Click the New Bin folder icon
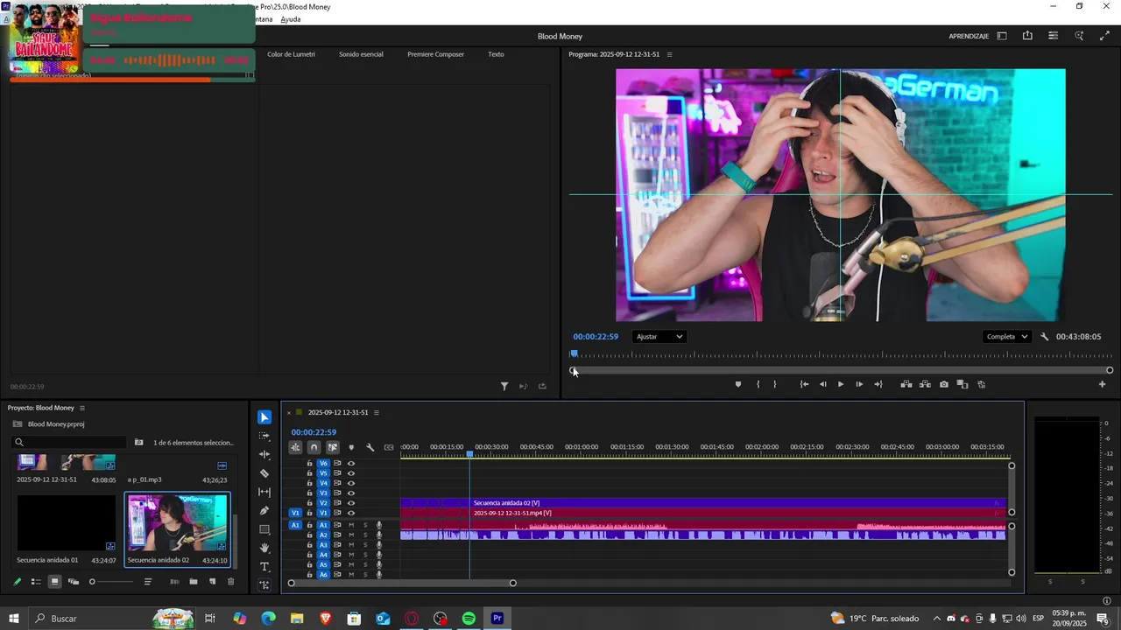The image size is (1121, 630). click(x=194, y=582)
